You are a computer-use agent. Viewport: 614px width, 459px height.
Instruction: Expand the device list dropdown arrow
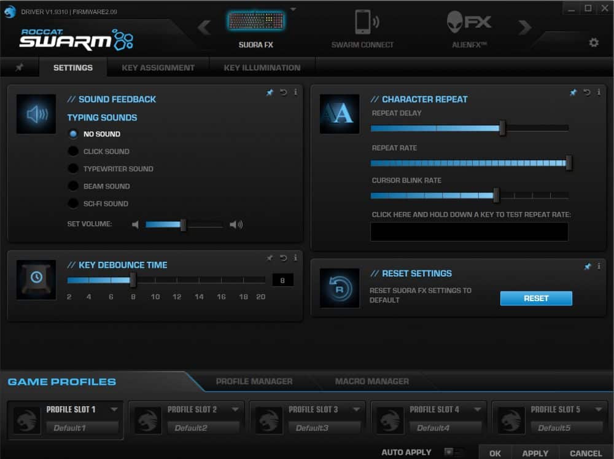293,9
